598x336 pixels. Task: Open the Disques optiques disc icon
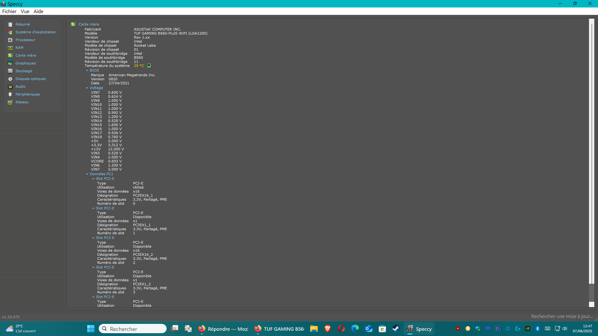[x=10, y=79]
